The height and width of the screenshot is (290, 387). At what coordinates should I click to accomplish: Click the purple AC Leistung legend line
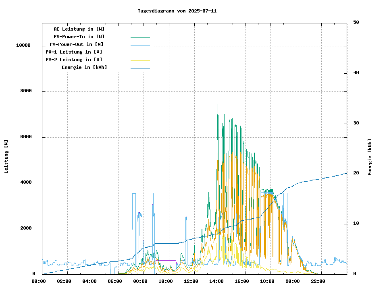point(140,29)
